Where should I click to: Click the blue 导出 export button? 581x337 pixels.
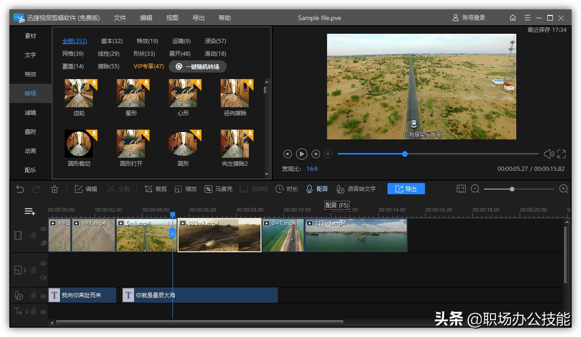tap(406, 189)
